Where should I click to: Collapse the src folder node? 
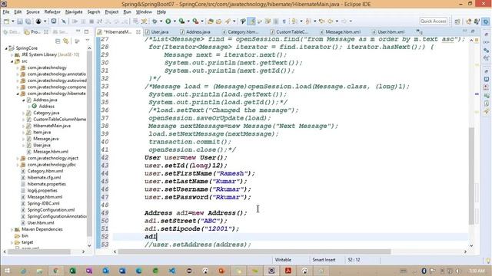point(12,61)
